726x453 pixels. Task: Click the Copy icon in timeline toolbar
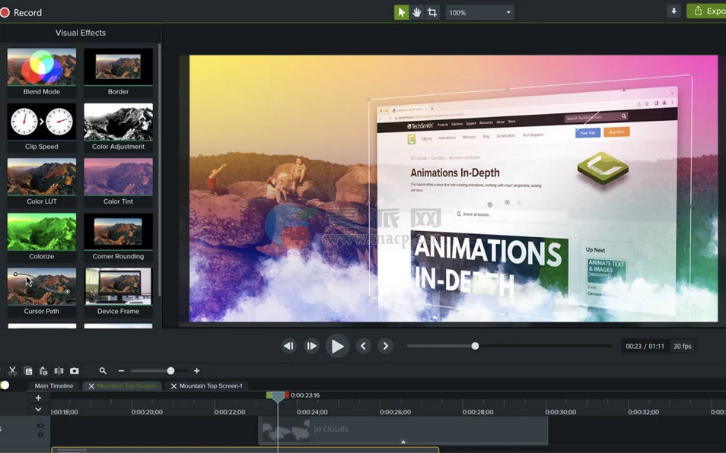click(x=28, y=371)
